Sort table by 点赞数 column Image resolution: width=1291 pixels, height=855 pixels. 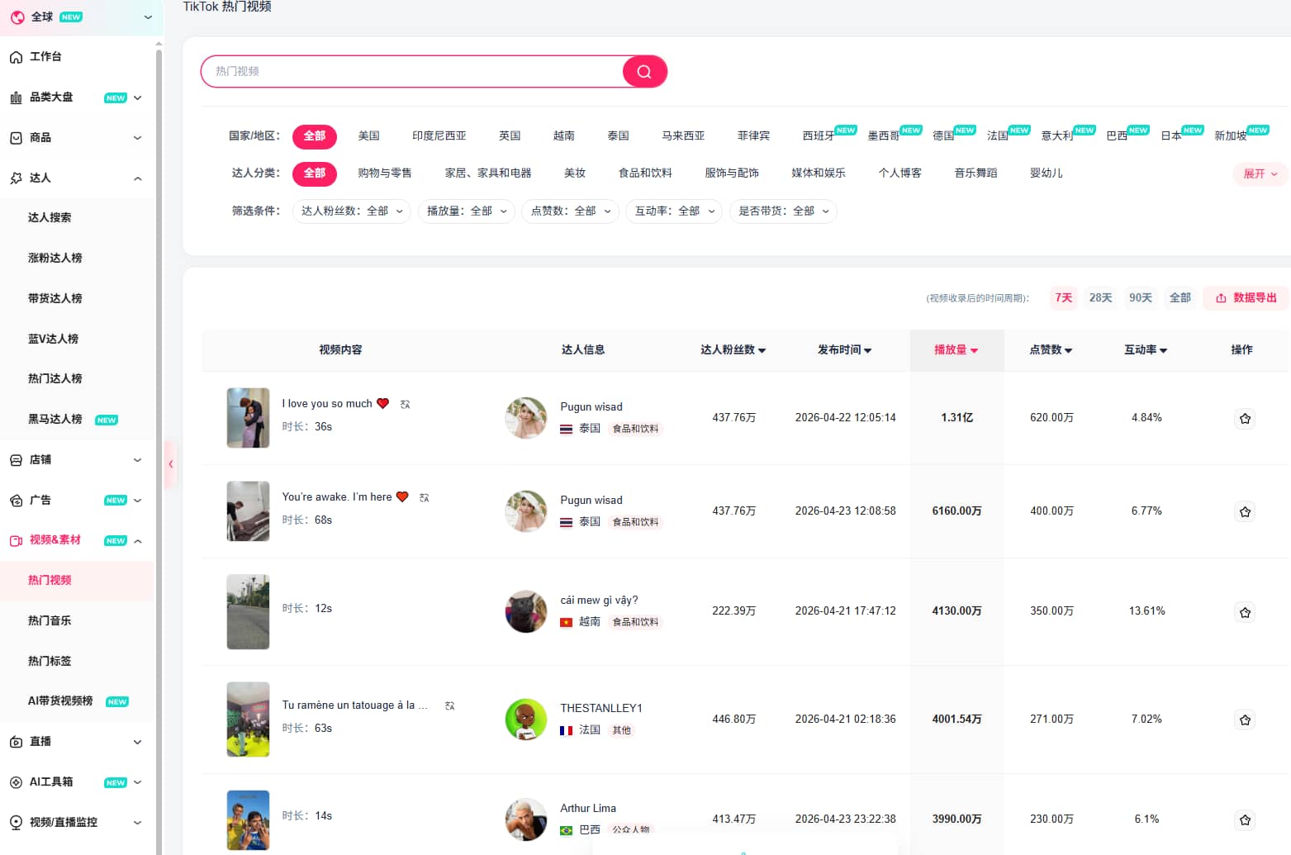(x=1051, y=350)
